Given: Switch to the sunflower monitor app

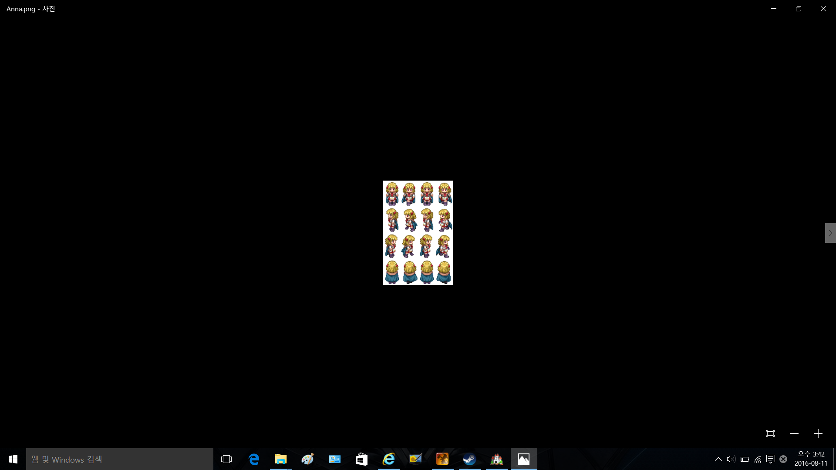Looking at the screenshot, I should point(416,459).
